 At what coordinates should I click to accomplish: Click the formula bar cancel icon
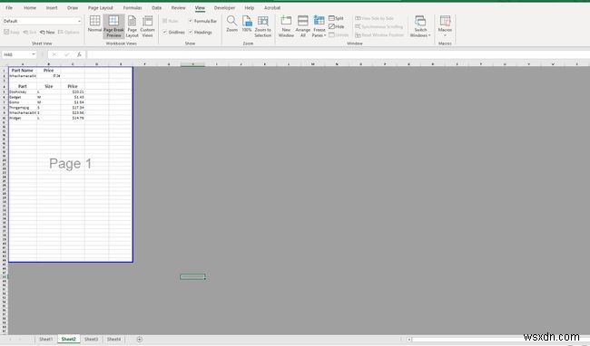[54, 54]
